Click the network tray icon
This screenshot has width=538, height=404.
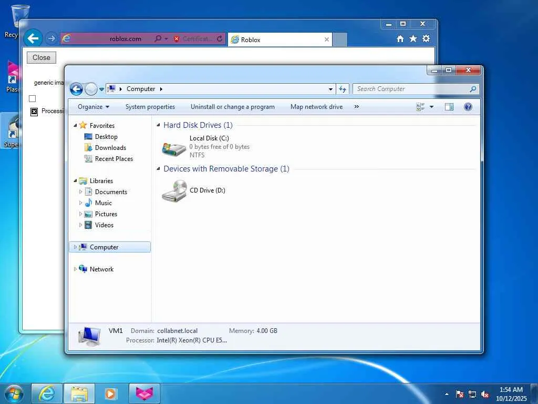472,394
